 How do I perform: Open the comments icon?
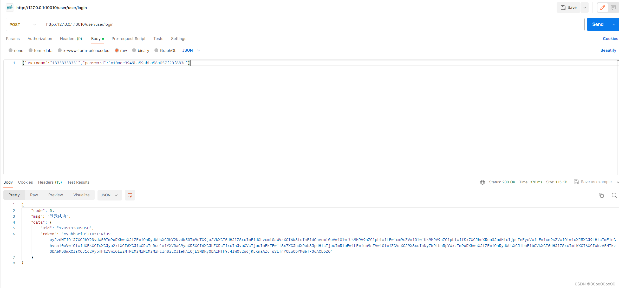point(613,8)
